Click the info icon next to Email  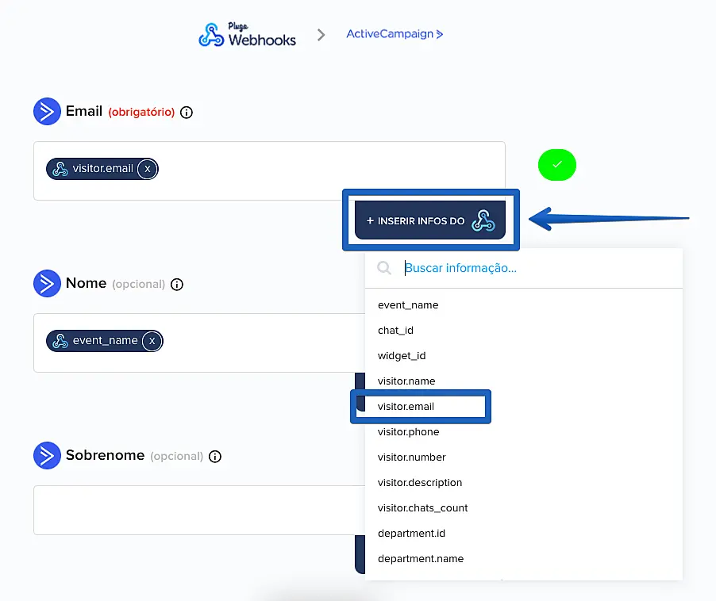coord(187,113)
